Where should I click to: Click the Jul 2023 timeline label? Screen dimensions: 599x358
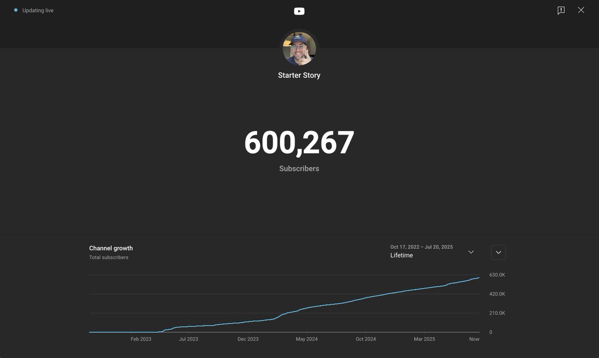point(189,339)
